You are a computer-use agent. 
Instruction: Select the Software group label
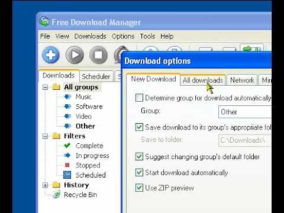tap(89, 106)
